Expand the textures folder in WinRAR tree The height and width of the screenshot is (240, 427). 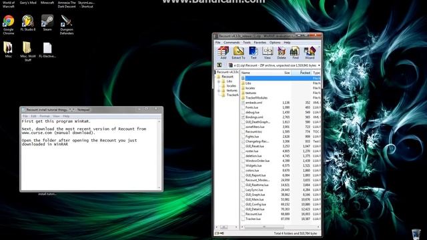tap(219, 91)
